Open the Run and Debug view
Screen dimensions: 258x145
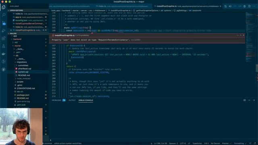click(x=4, y=31)
